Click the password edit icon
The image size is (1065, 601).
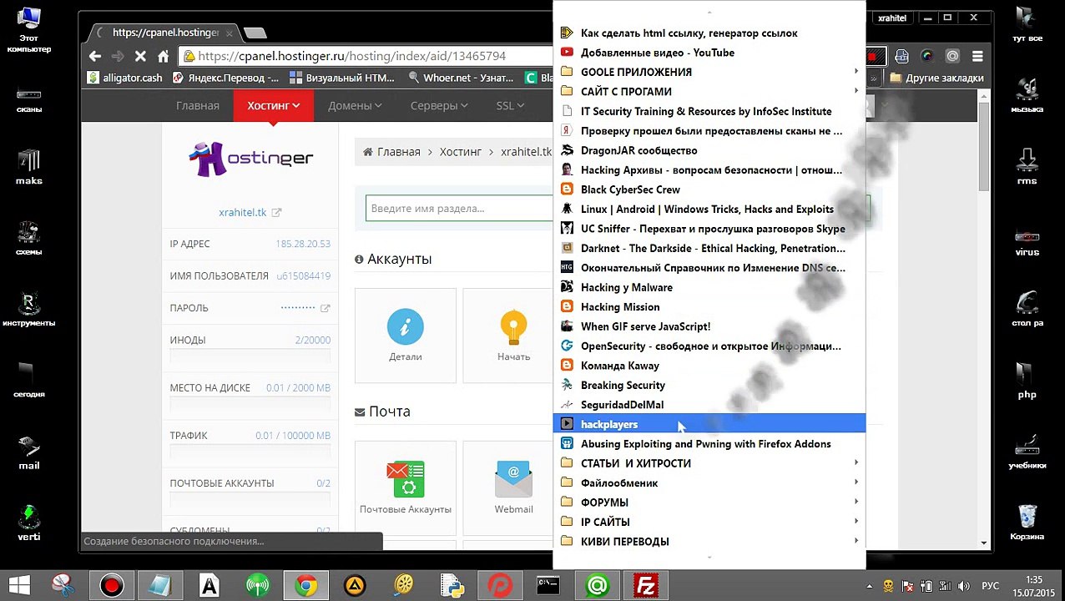pos(326,308)
